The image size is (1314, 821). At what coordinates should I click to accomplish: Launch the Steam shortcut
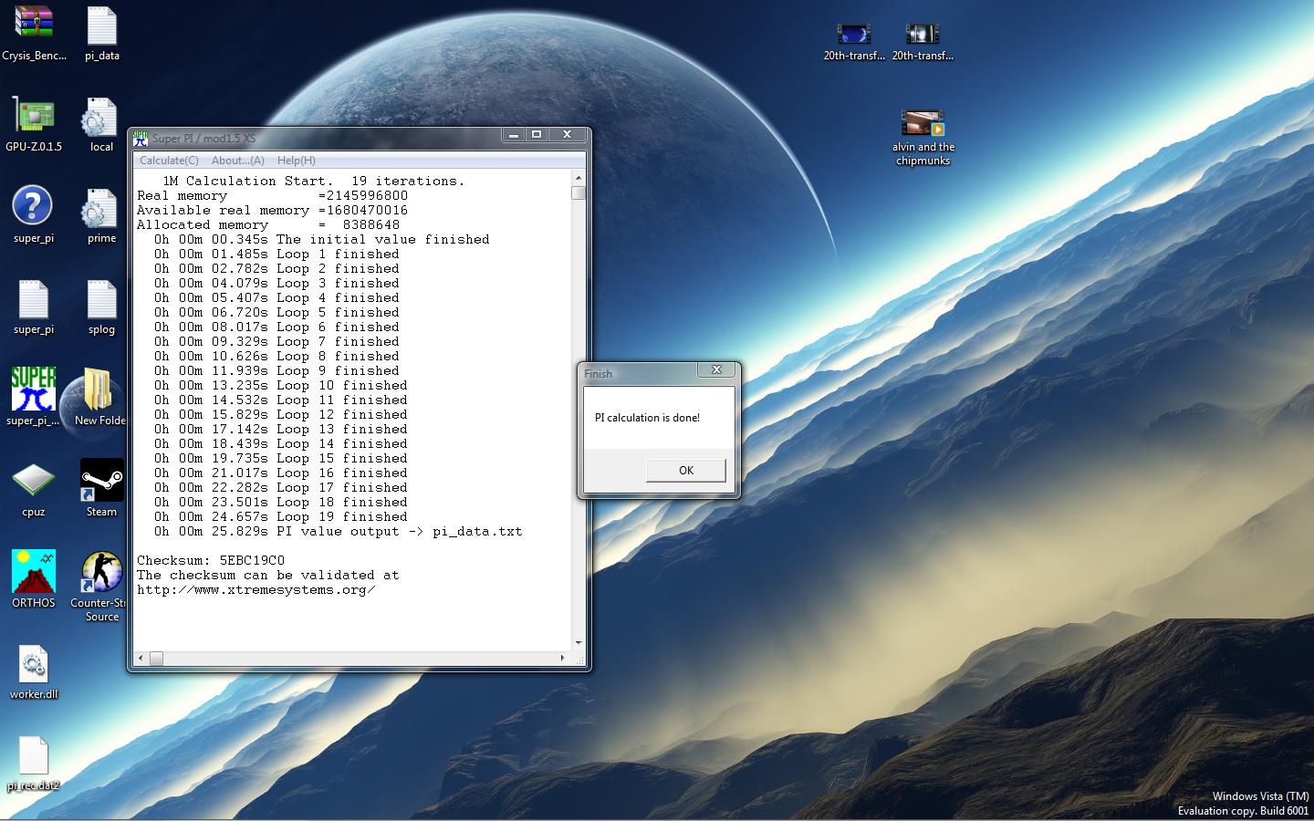[101, 489]
